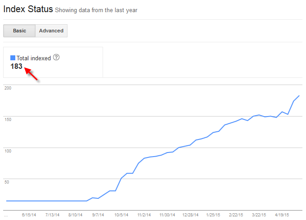Switch to the Basic tab
Viewport: 306px width, 220px height.
[19, 31]
